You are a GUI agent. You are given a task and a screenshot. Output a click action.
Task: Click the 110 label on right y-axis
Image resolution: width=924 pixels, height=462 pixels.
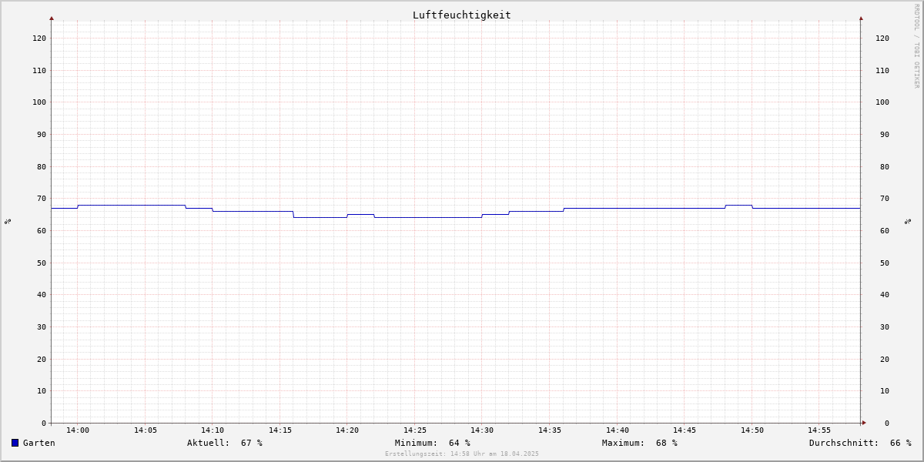(x=882, y=70)
